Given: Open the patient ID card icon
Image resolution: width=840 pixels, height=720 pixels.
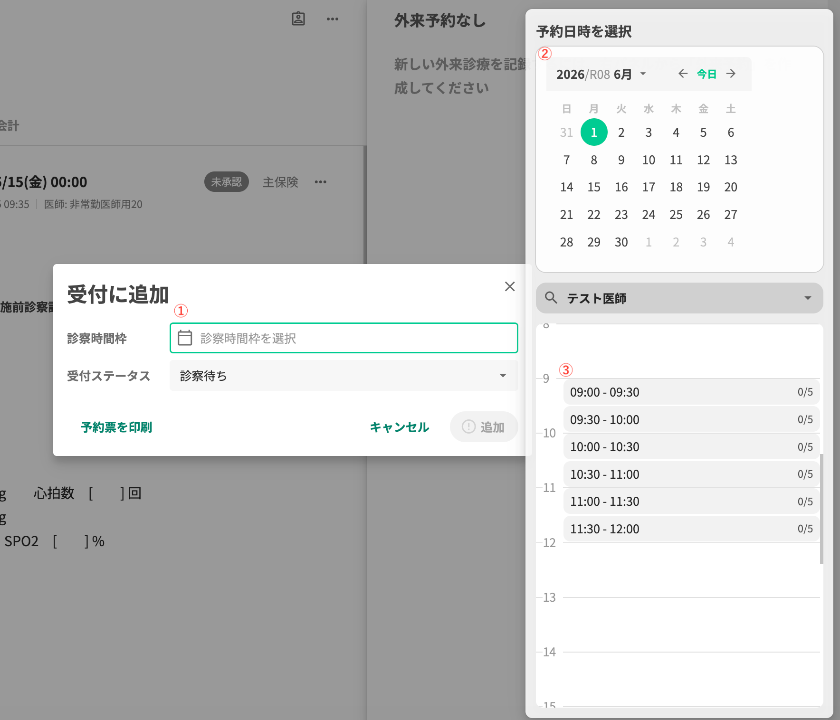Looking at the screenshot, I should point(298,19).
